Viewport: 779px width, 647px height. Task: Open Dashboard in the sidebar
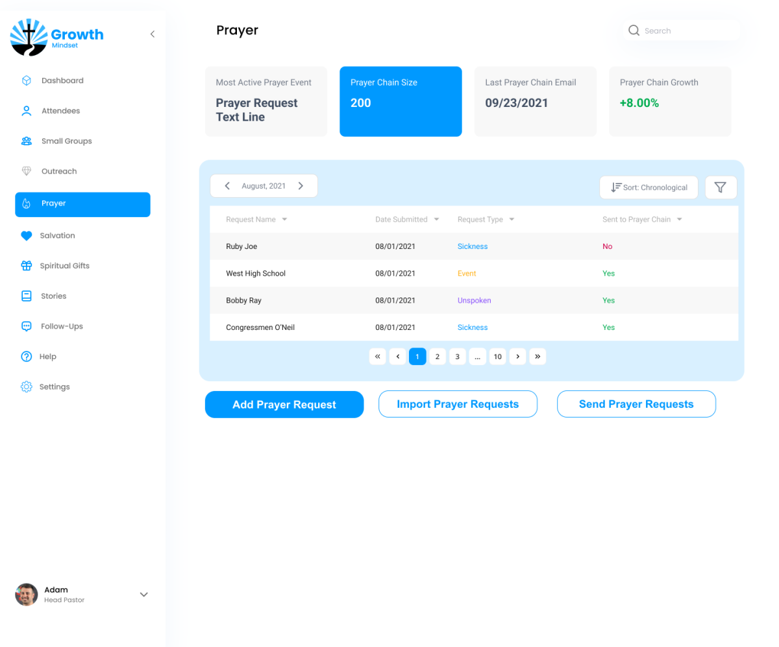62,81
